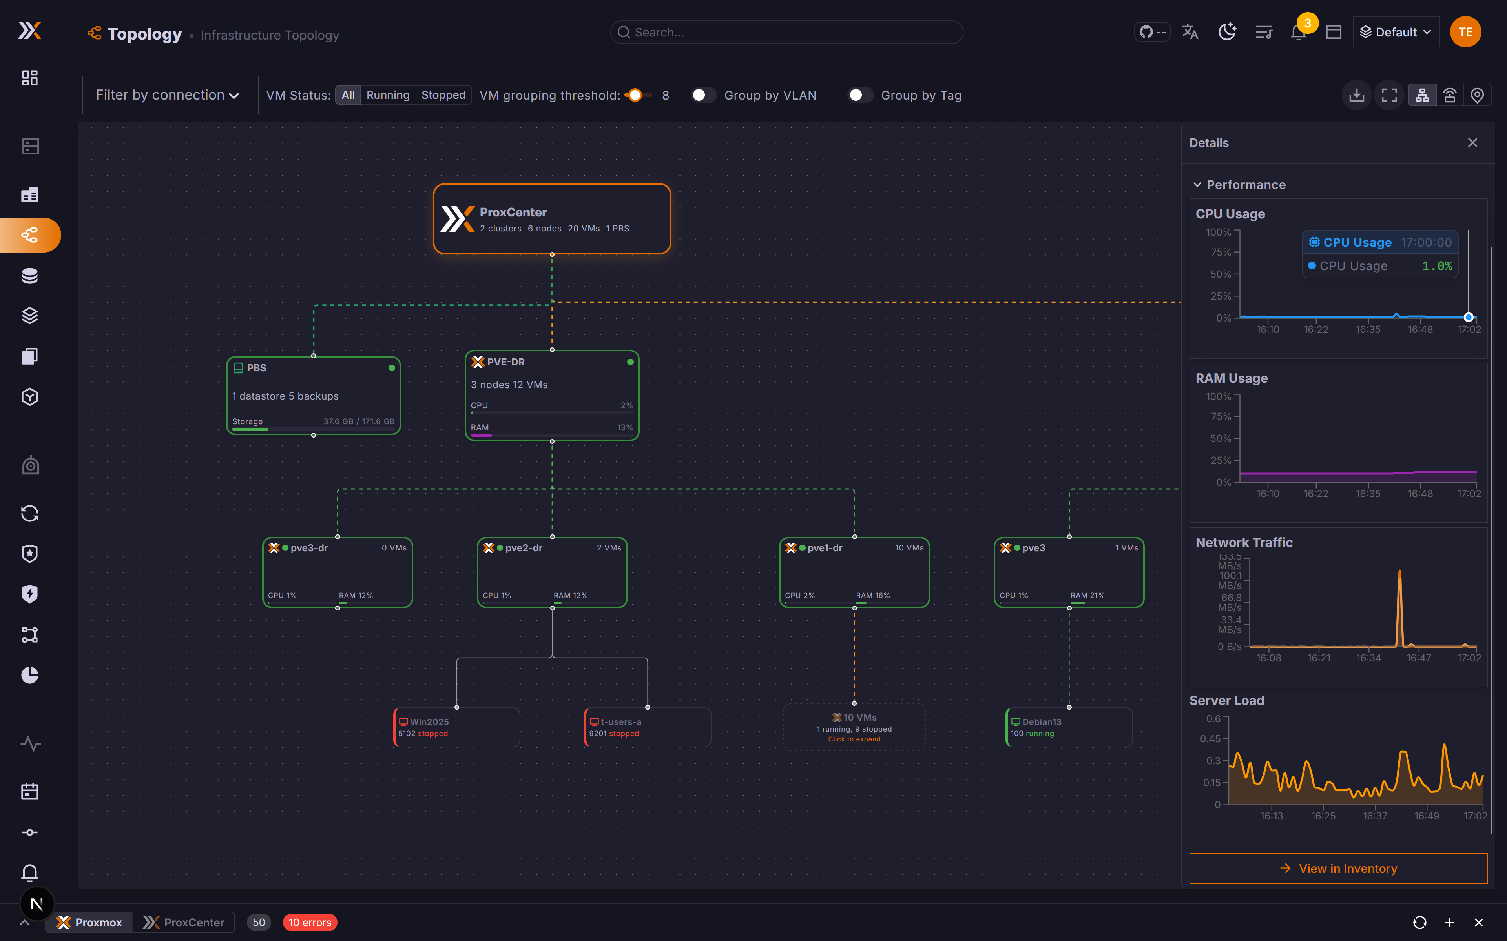
Task: Select the PVE-DR cluster node
Action: 552,395
